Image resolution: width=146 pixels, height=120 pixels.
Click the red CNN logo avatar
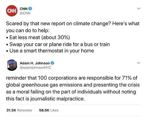click(12, 11)
